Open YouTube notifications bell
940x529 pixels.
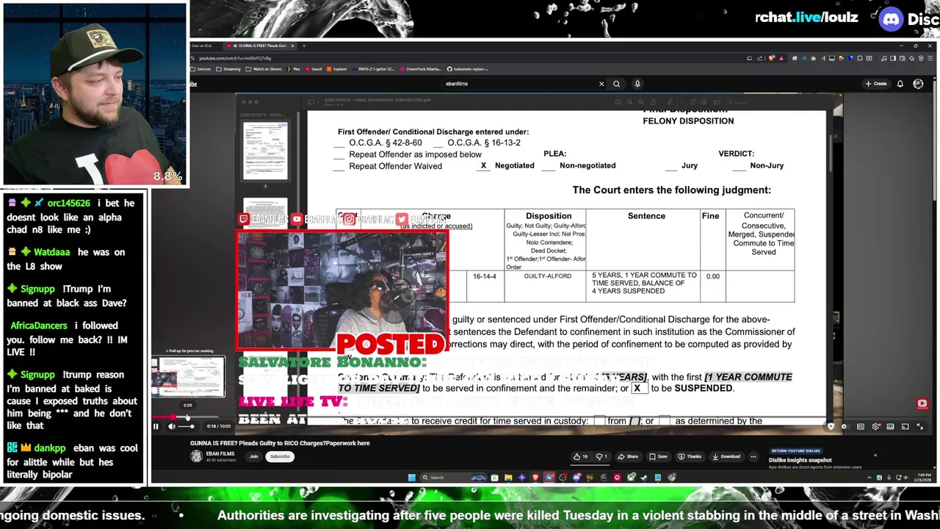[x=900, y=84]
